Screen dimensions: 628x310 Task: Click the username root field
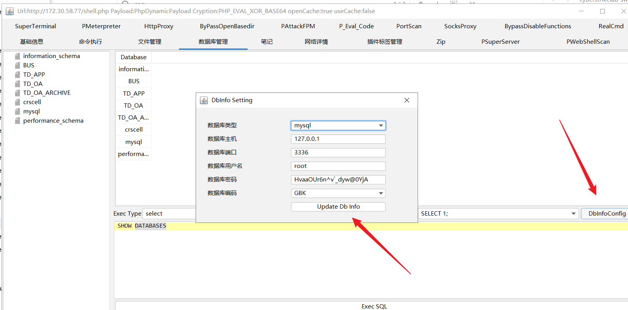coord(338,166)
